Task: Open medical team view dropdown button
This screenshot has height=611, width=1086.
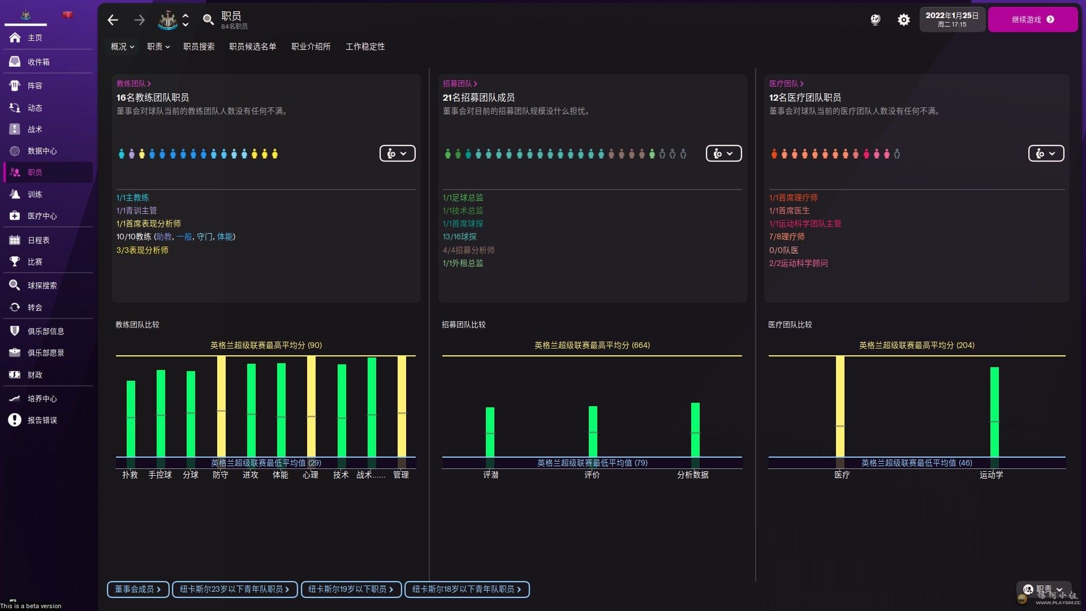Action: point(1046,153)
